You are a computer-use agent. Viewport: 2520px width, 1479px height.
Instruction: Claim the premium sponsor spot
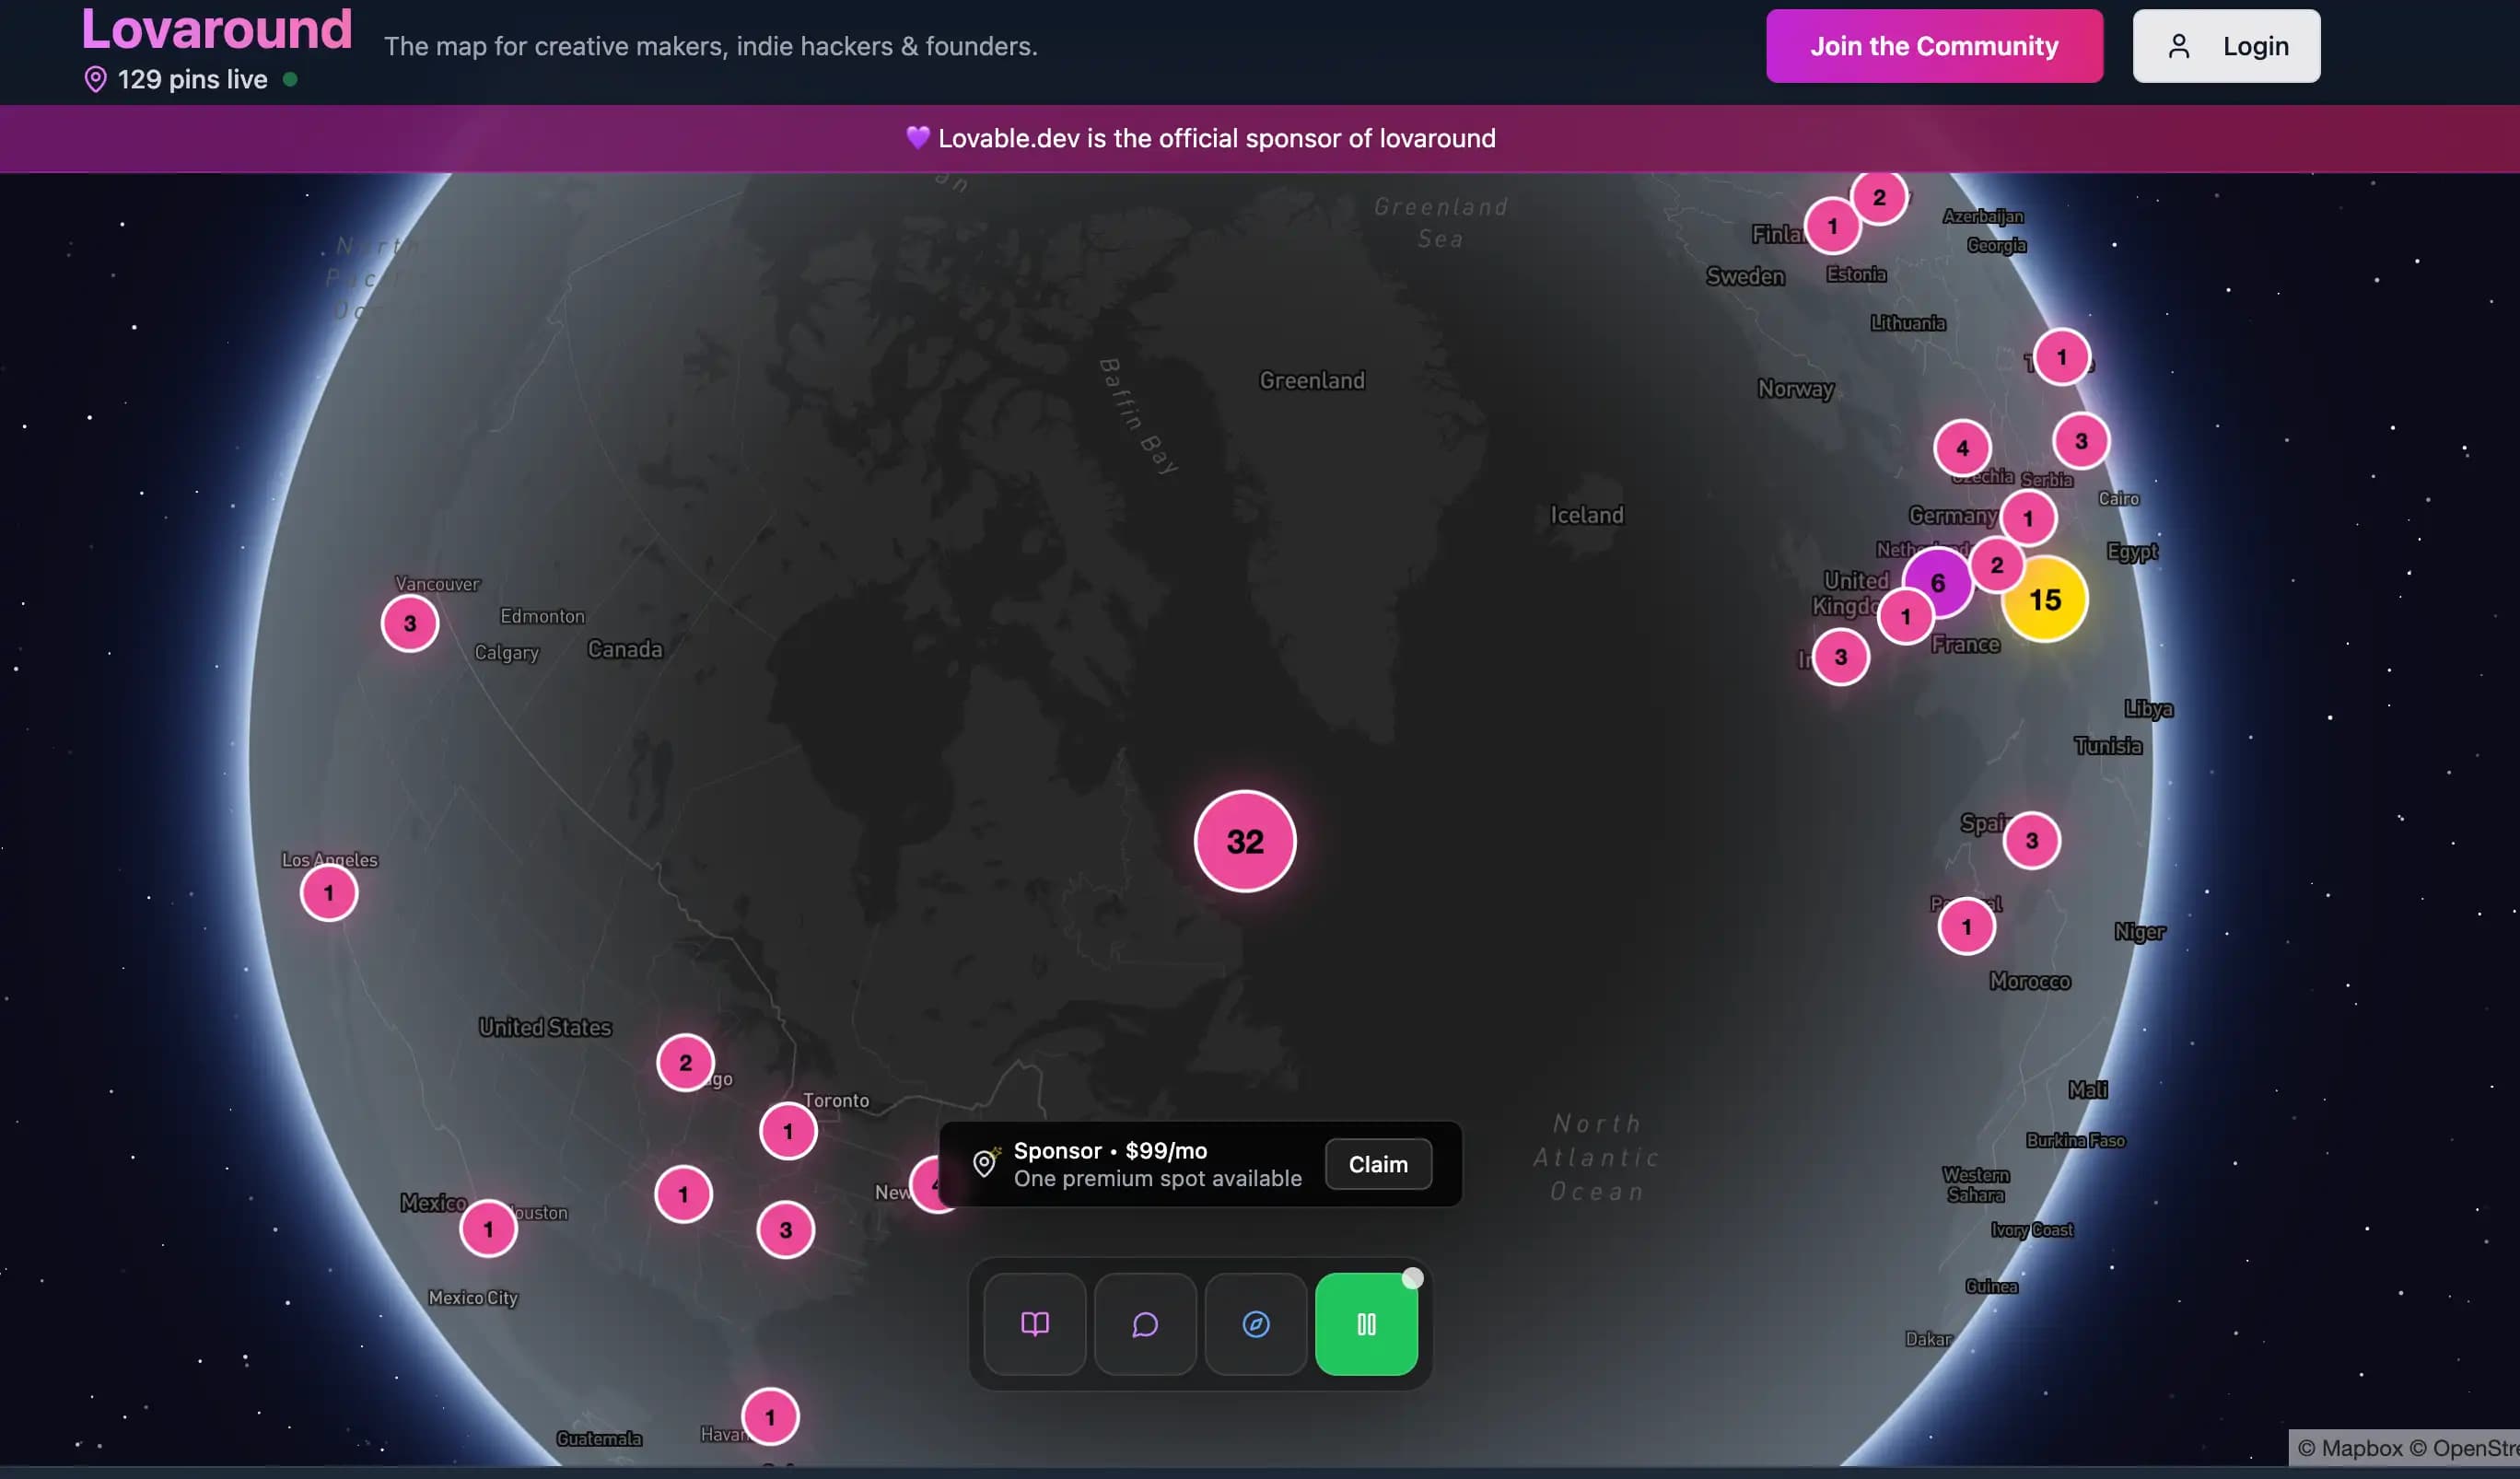tap(1378, 1164)
